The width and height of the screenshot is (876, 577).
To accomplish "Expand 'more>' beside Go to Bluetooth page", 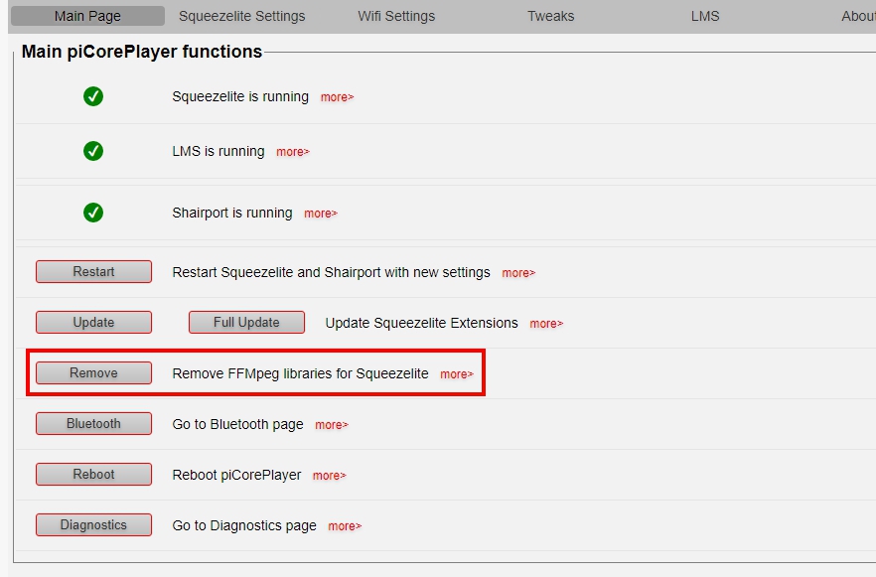I will tap(332, 425).
